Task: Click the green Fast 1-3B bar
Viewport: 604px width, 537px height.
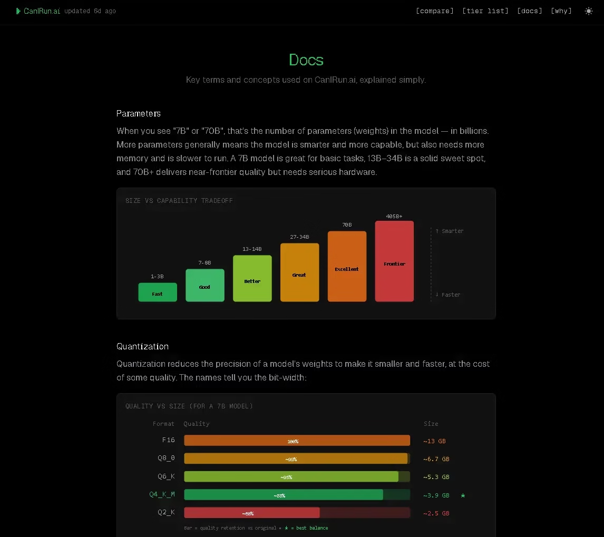Action: pyautogui.click(x=158, y=292)
